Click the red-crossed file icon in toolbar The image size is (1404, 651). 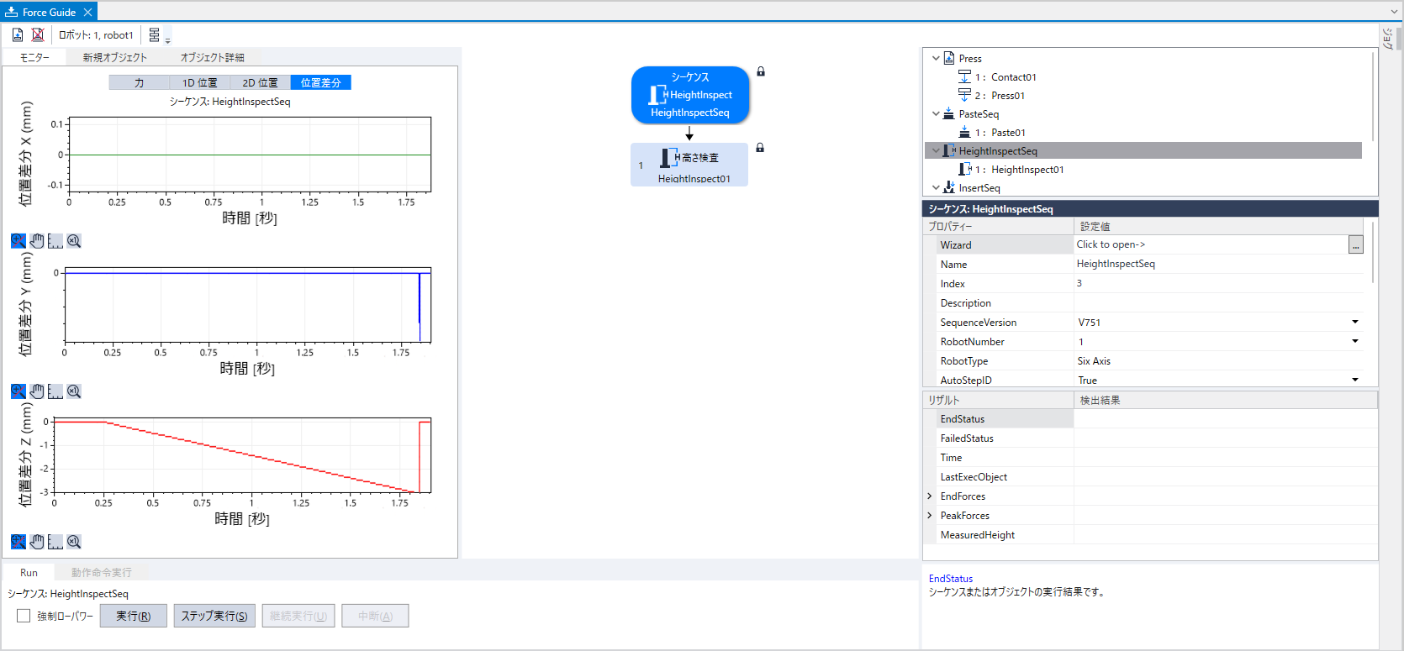click(38, 34)
